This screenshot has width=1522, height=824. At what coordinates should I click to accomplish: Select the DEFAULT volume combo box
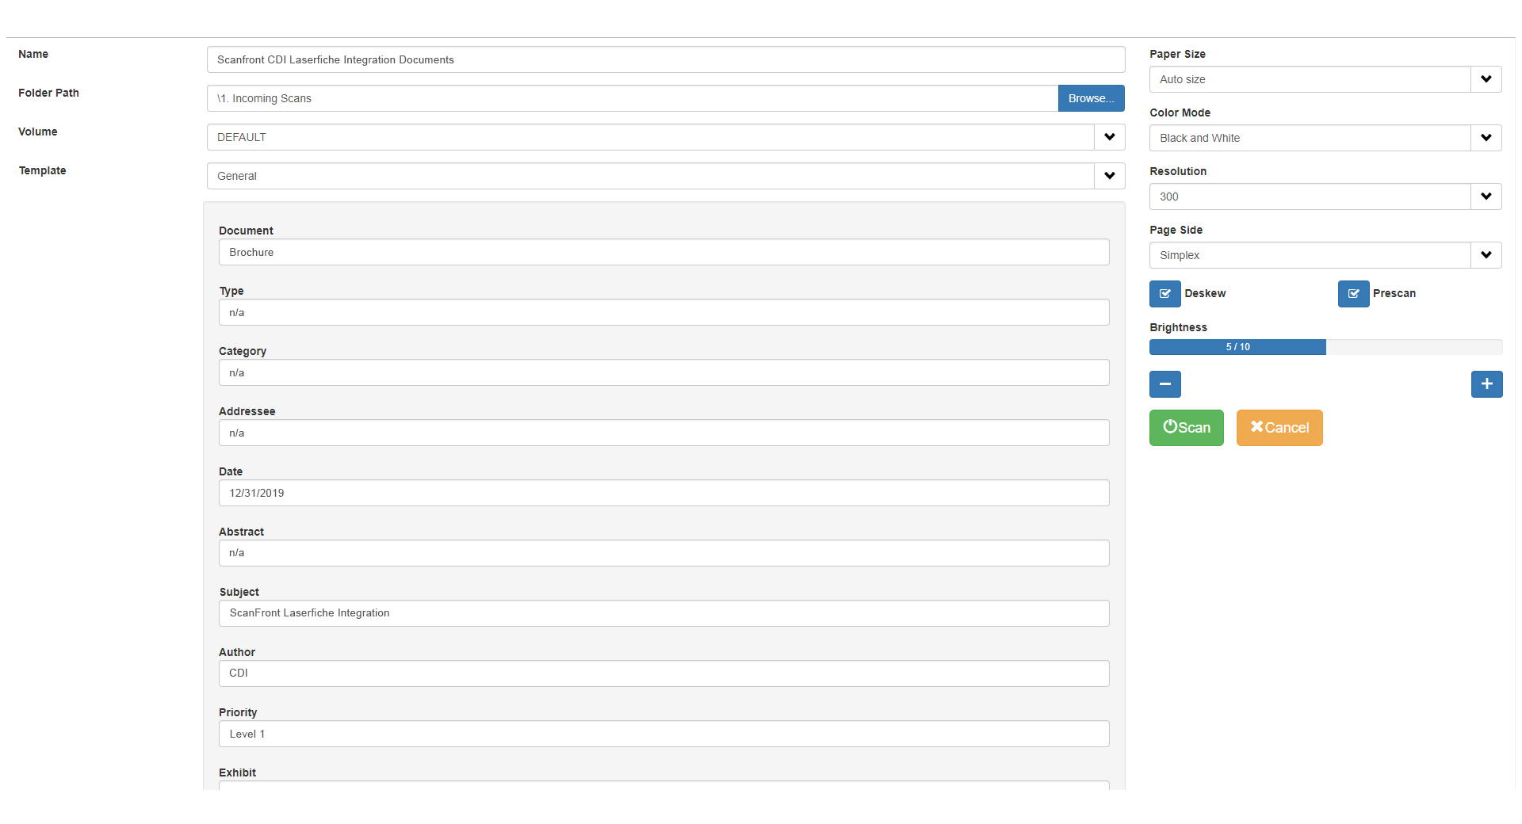click(x=651, y=137)
